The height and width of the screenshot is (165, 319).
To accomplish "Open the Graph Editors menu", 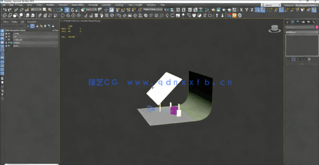I will pos(78,5).
